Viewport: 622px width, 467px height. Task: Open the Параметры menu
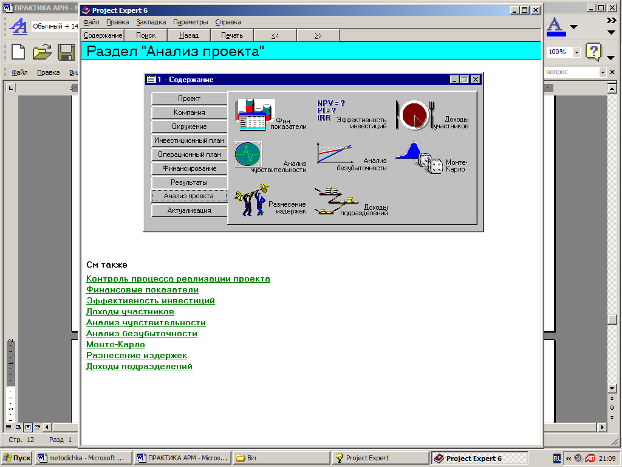[190, 22]
